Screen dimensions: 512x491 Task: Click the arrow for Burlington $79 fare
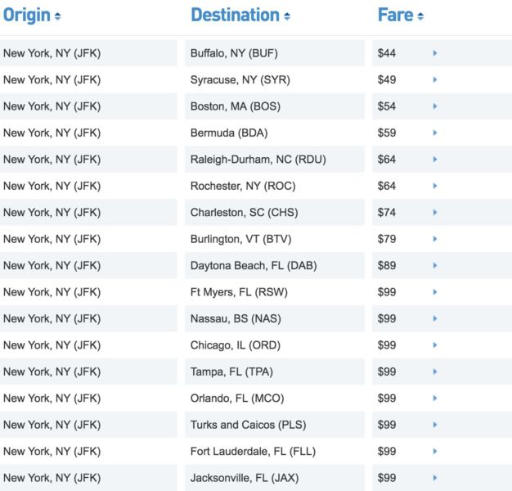435,239
